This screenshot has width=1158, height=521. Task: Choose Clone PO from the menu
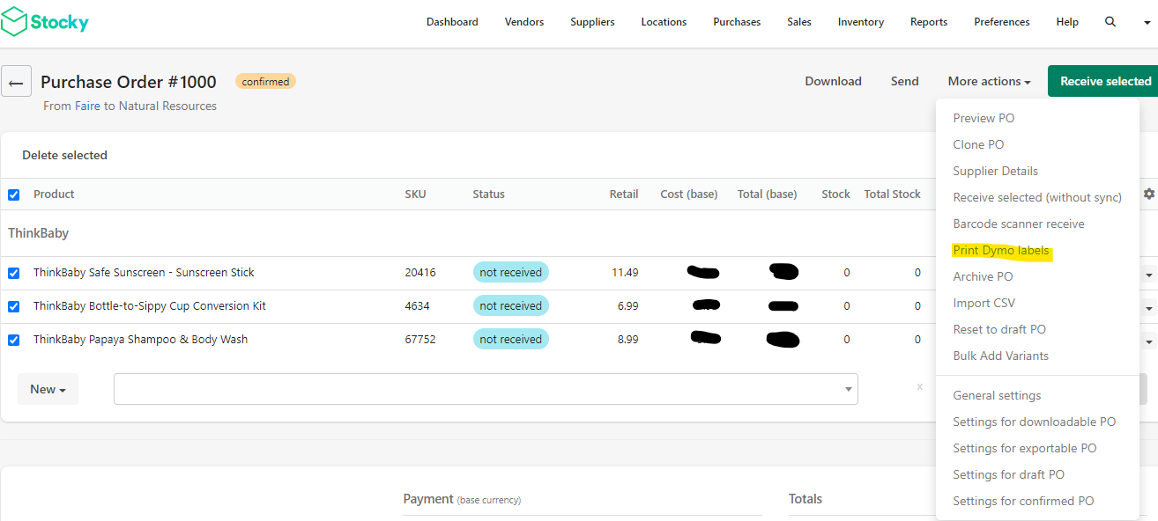978,144
